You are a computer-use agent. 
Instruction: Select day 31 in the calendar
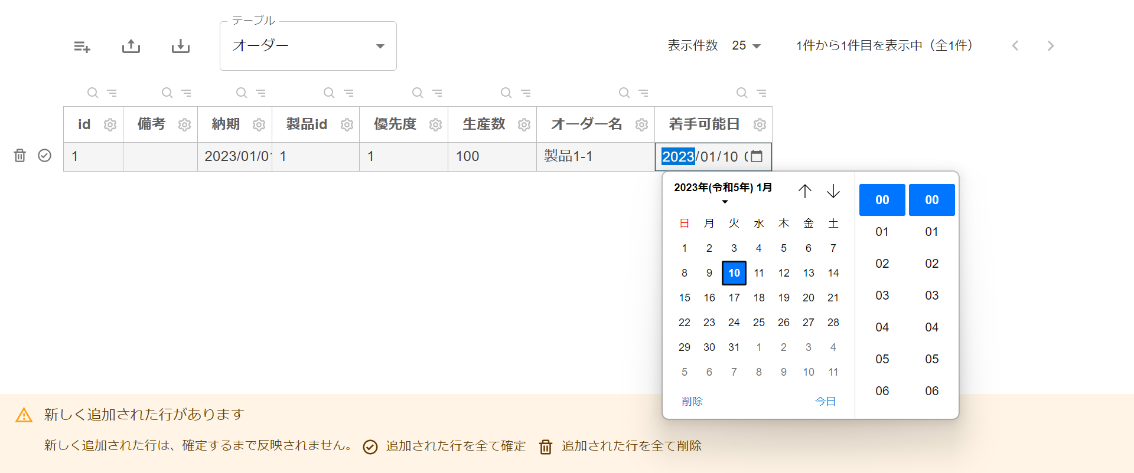[x=734, y=347]
